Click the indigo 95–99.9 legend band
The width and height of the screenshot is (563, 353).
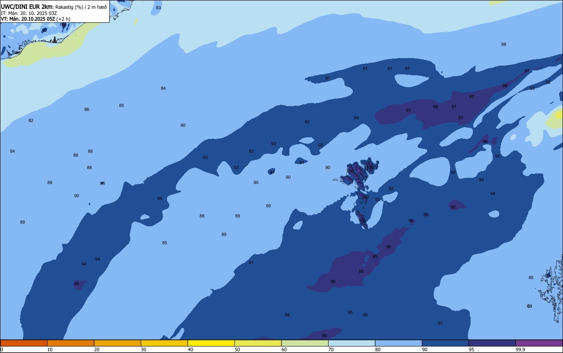(x=492, y=343)
